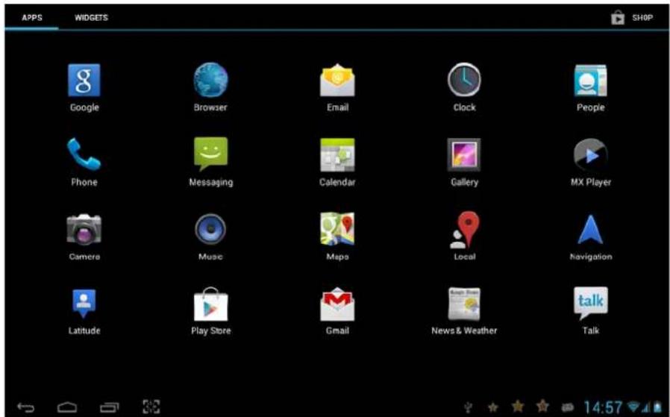Switch to the Apps tab
This screenshot has height=417, width=670.
coord(32,18)
